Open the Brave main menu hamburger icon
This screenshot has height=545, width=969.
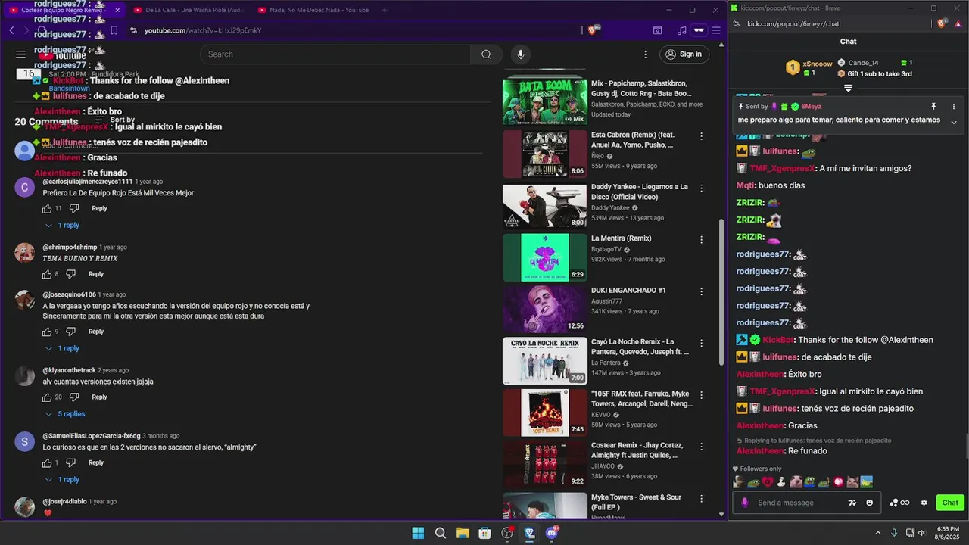click(x=716, y=30)
